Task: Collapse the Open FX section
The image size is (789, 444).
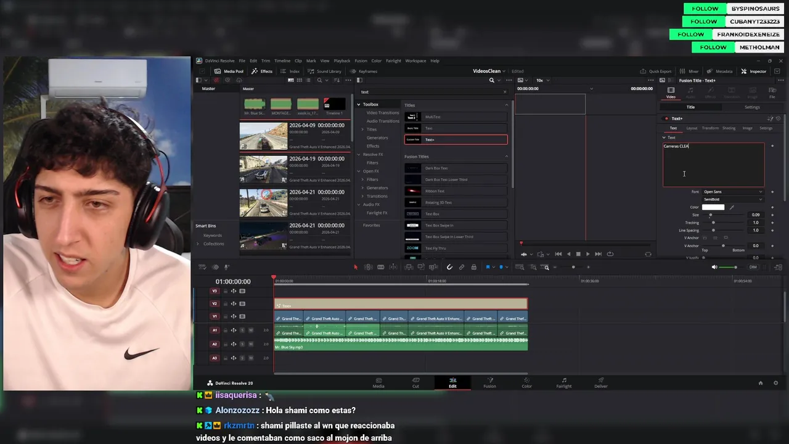Action: [359, 171]
